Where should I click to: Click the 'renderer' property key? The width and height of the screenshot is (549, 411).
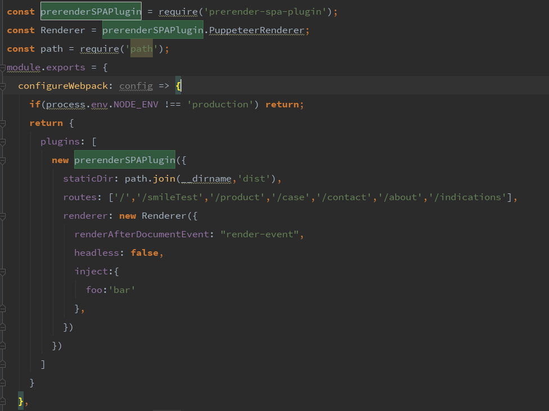85,216
